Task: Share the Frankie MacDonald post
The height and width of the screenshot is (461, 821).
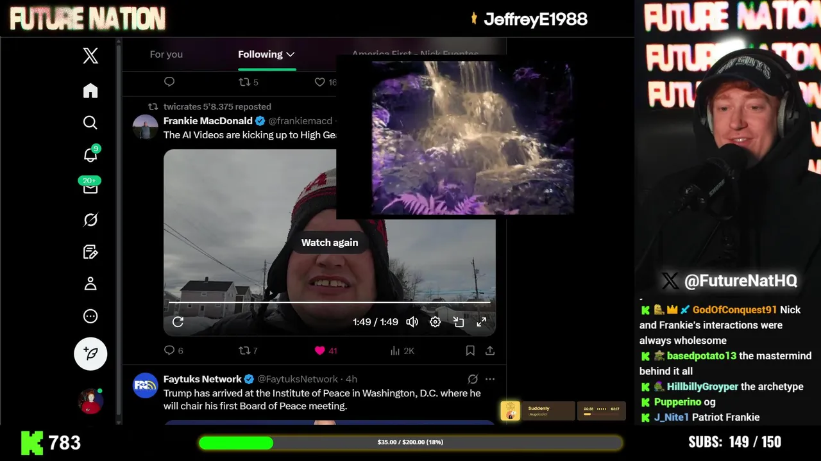Action: click(490, 350)
